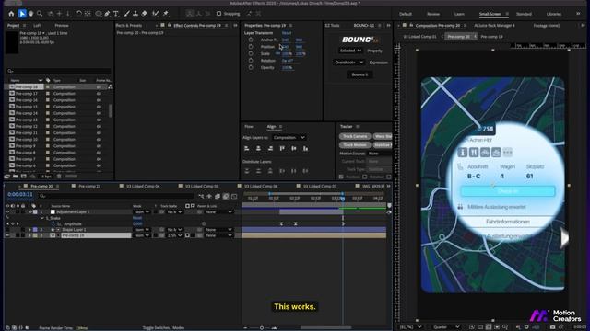This screenshot has height=331, width=590.
Task: Select the Selection arrow tool
Action: 22,14
